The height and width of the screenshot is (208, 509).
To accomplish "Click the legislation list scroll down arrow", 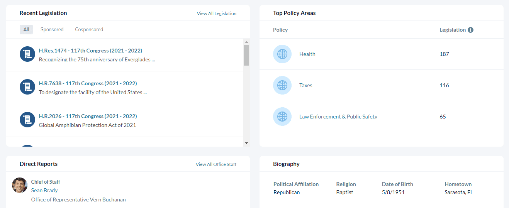I will coord(247,143).
